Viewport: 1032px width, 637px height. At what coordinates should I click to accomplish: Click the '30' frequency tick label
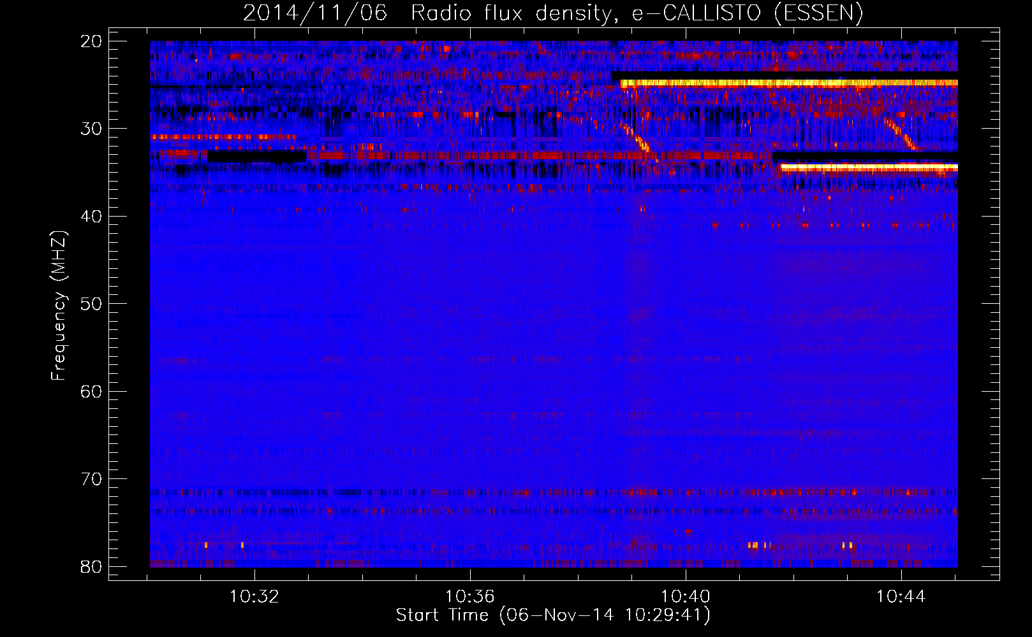click(92, 129)
